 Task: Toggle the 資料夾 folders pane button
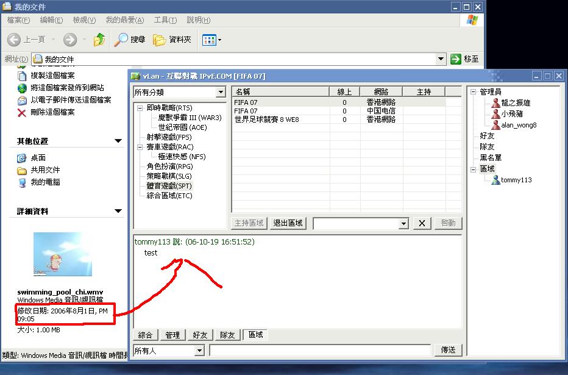172,40
